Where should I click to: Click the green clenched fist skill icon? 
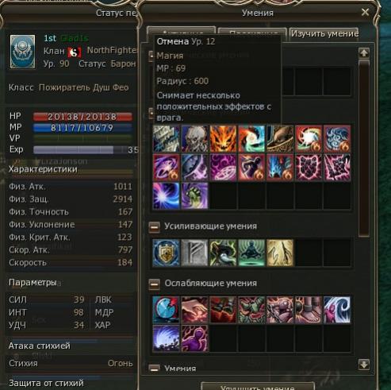194,196
